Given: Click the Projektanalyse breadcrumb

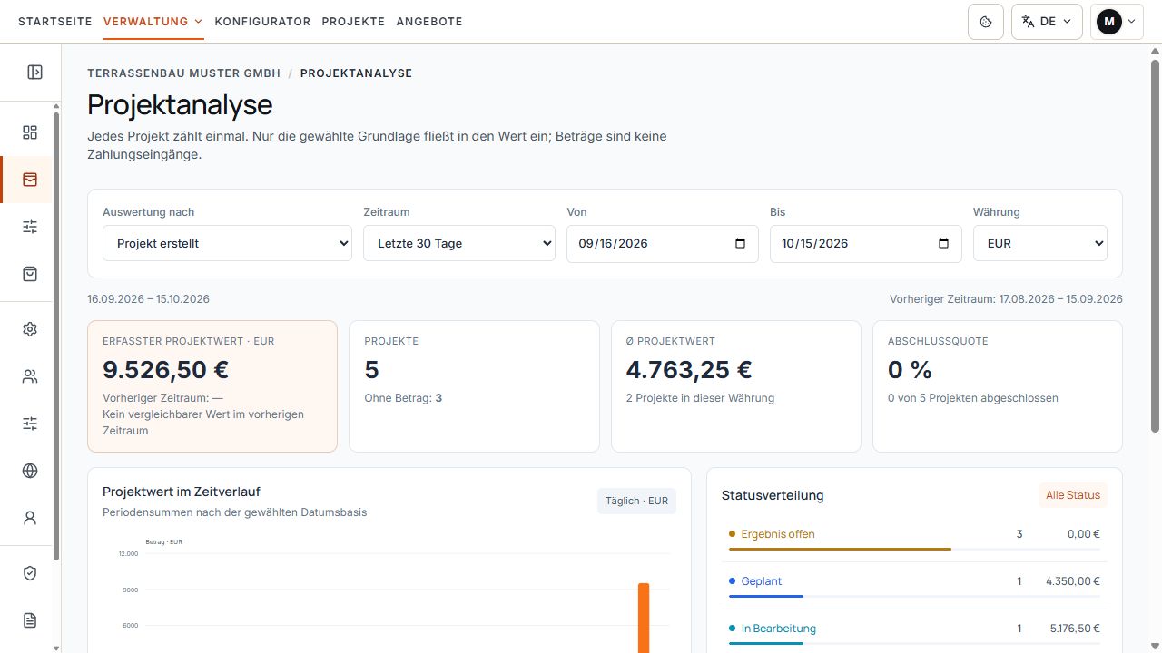Looking at the screenshot, I should (x=356, y=73).
